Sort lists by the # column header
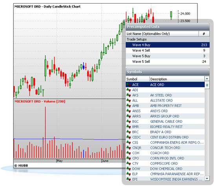This screenshot has height=191, width=216. [204, 34]
